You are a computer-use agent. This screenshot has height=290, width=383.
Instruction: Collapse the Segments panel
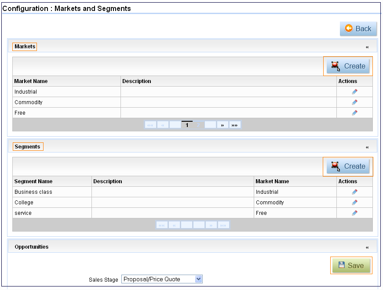367,147
